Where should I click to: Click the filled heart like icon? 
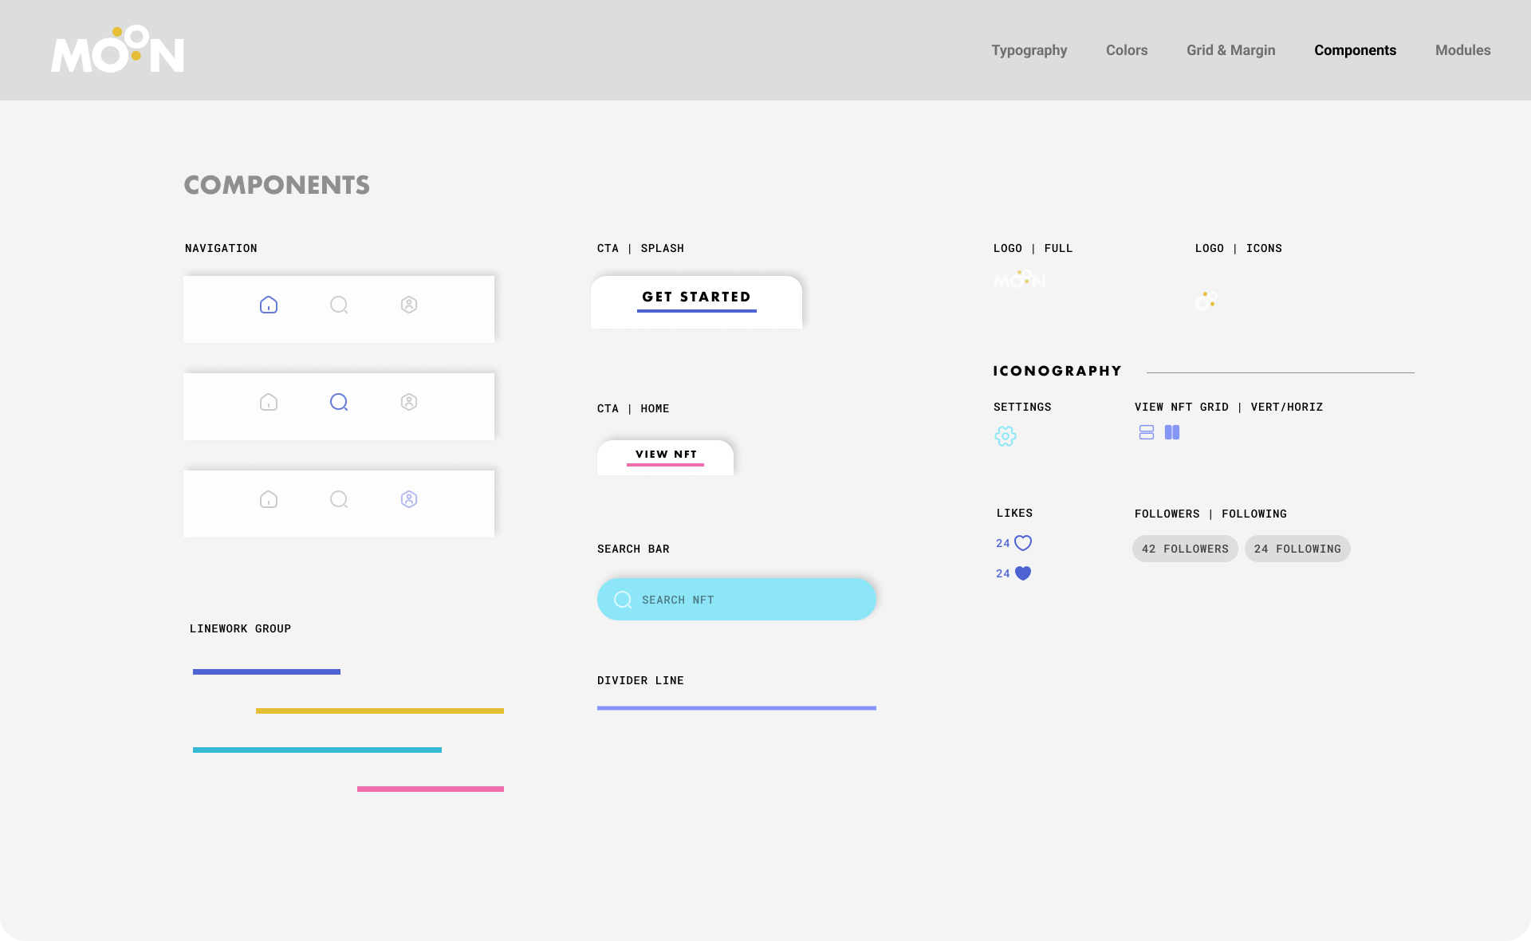[1023, 573]
